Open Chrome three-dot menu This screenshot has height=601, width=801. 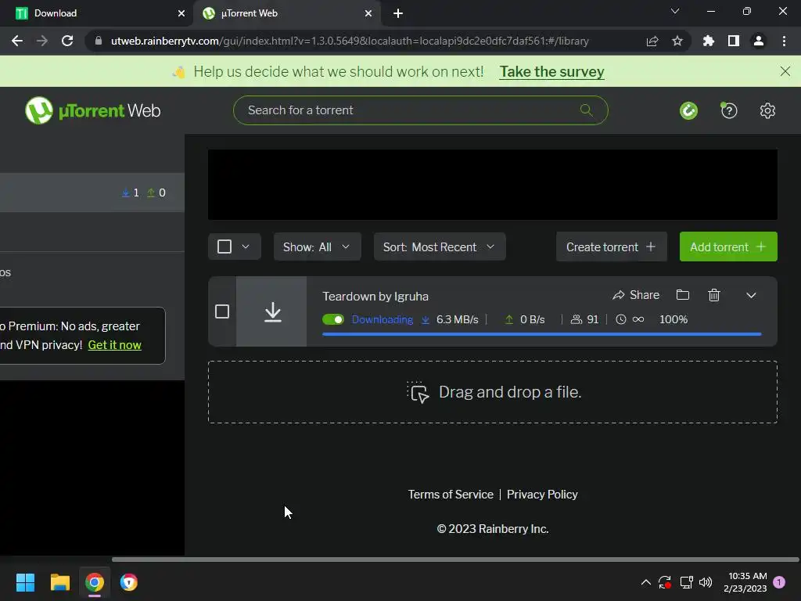[x=784, y=41]
